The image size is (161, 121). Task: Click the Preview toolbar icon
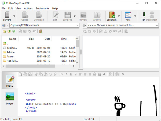(x=83, y=15)
